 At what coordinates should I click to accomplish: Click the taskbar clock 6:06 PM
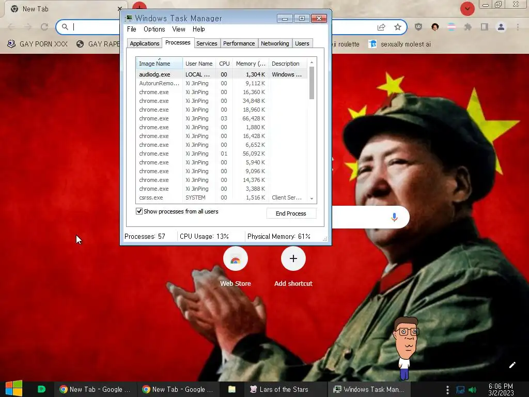501,389
